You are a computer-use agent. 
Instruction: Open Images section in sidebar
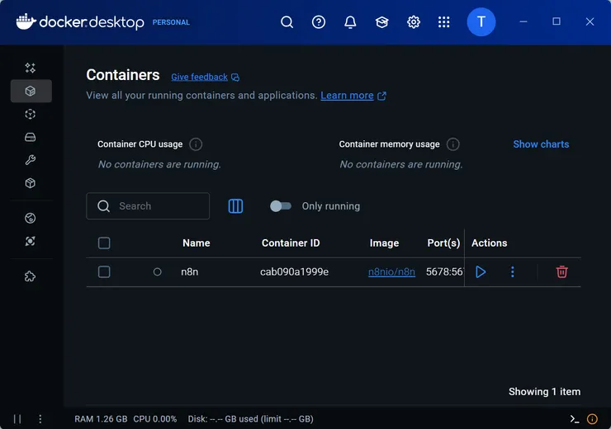[x=31, y=114]
